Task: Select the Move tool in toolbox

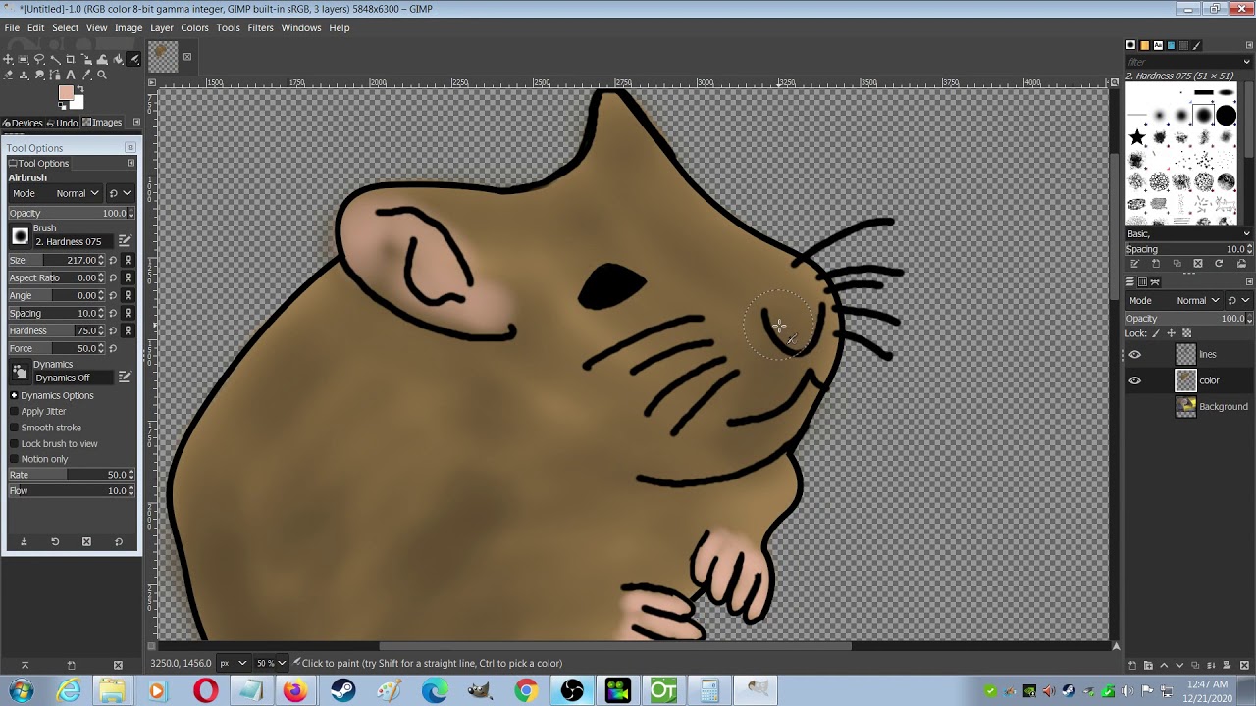Action: [x=8, y=59]
